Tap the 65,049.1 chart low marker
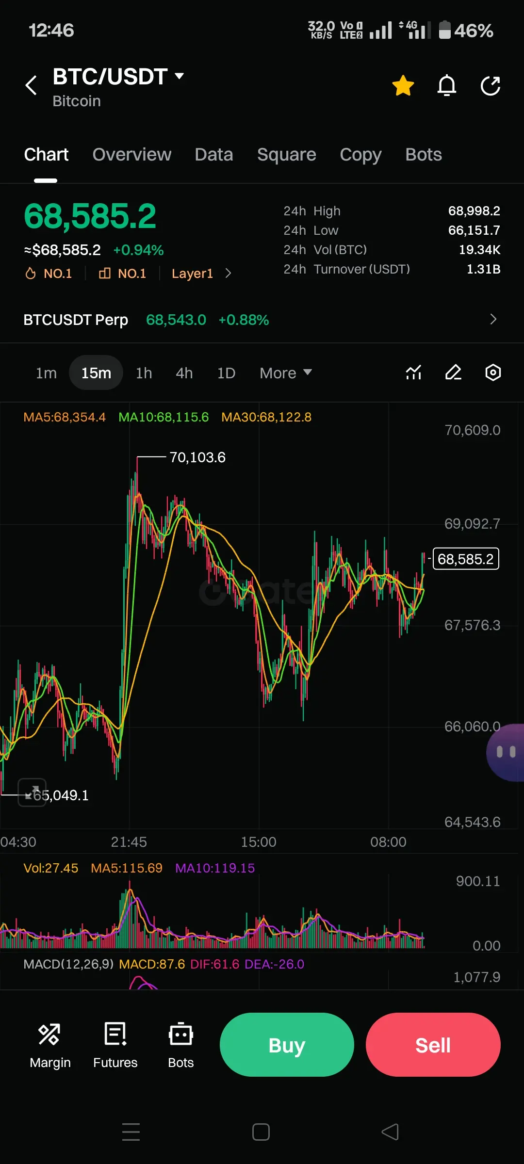The height and width of the screenshot is (1164, 524). (61, 795)
